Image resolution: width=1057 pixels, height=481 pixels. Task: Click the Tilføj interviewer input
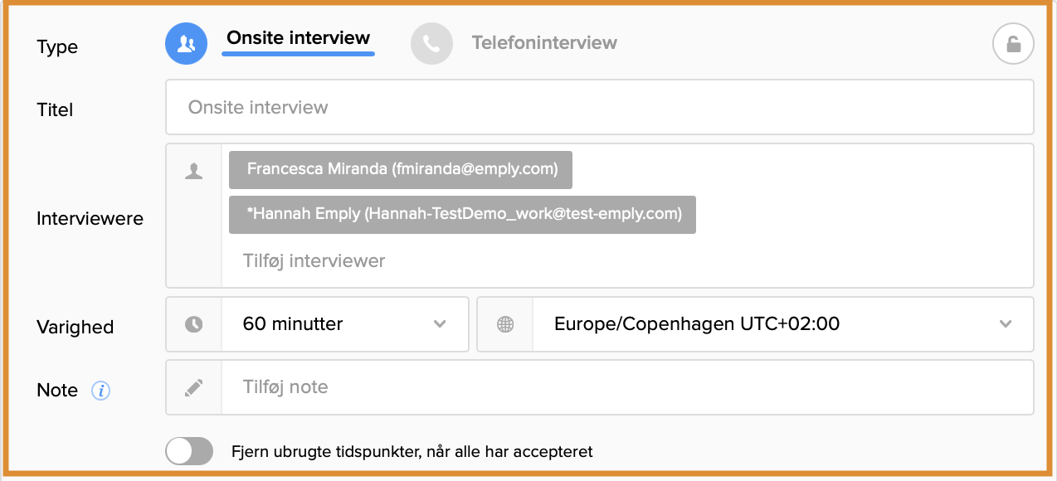(314, 260)
